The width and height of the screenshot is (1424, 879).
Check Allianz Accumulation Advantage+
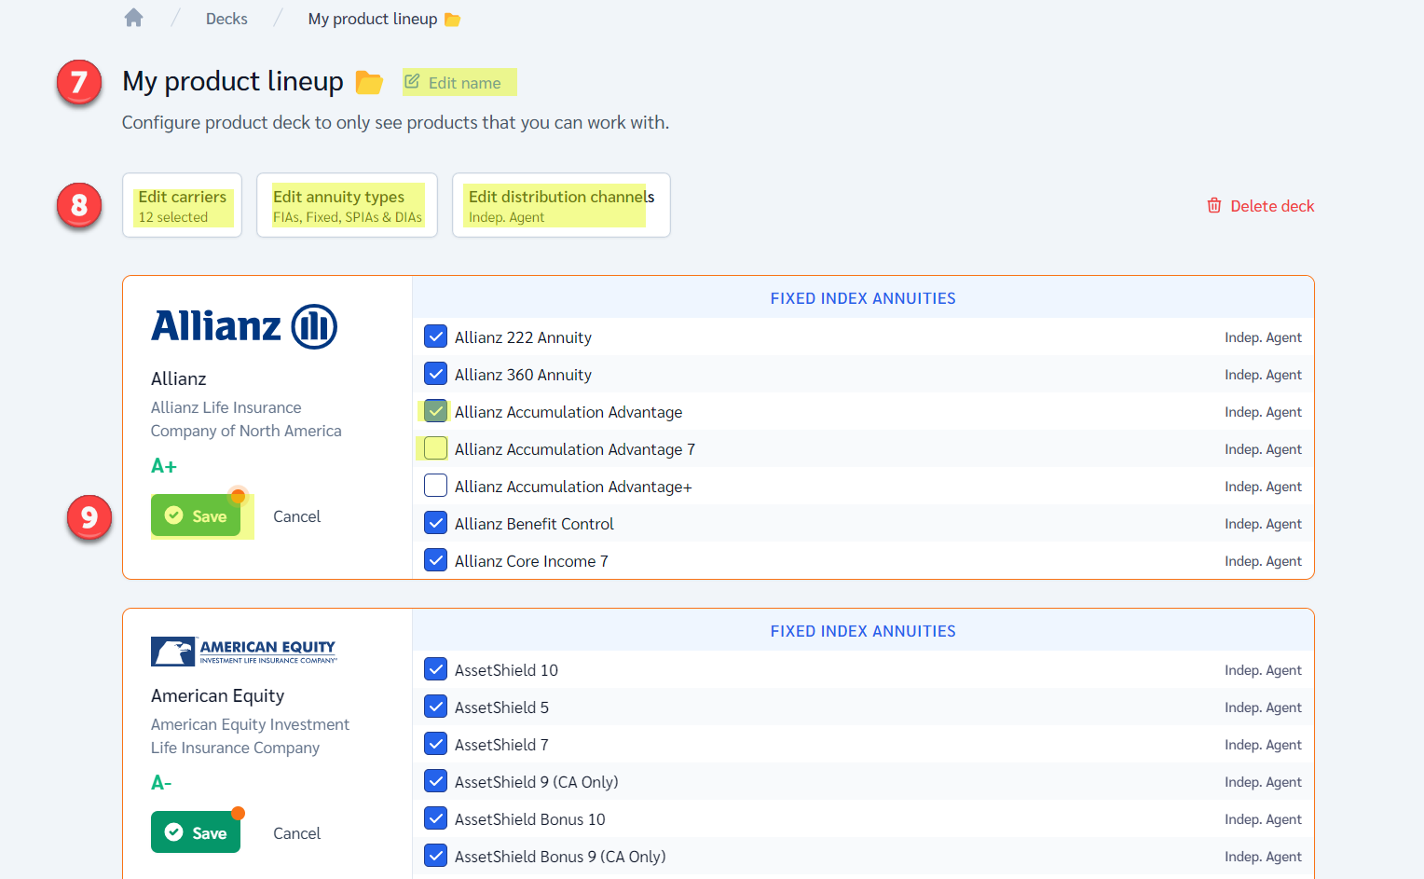click(x=435, y=486)
